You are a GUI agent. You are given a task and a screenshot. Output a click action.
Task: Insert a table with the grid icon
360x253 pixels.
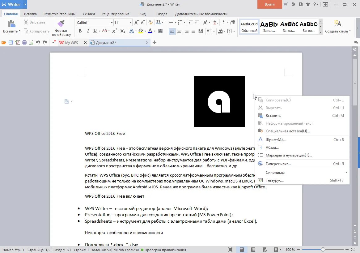tap(233, 22)
